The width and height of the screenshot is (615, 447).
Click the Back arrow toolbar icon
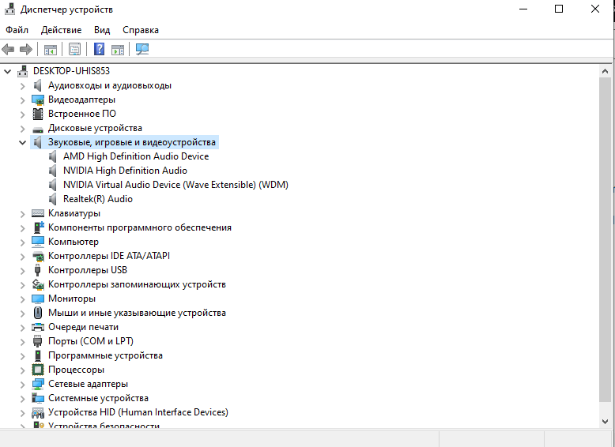coord(8,50)
